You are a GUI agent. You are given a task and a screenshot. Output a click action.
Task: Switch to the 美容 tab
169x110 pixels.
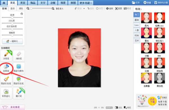[x=23, y=3]
